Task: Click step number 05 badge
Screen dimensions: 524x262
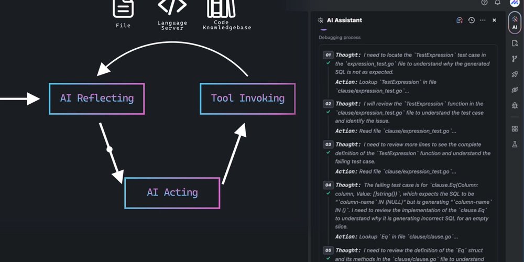Action: tap(328, 250)
